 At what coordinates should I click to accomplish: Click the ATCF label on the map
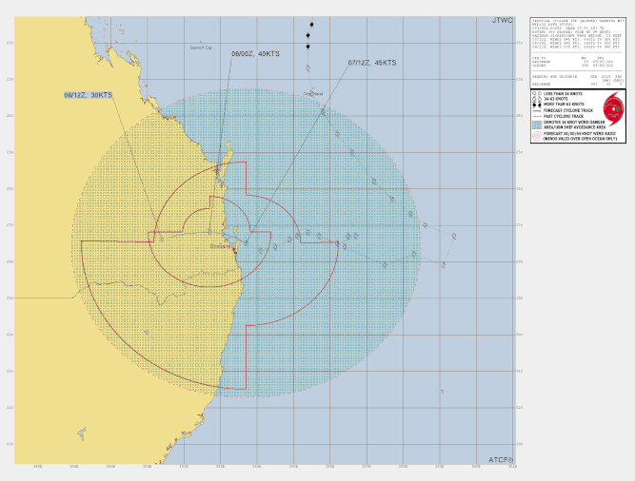point(501,460)
